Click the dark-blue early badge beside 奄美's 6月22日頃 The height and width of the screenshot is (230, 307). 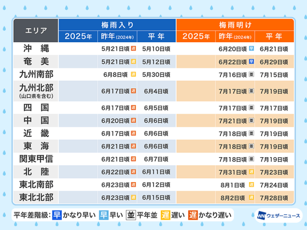click(251, 61)
